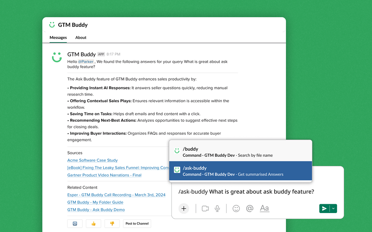Click the regenerate answer icon button
This screenshot has height=232, width=372.
[x=75, y=223]
